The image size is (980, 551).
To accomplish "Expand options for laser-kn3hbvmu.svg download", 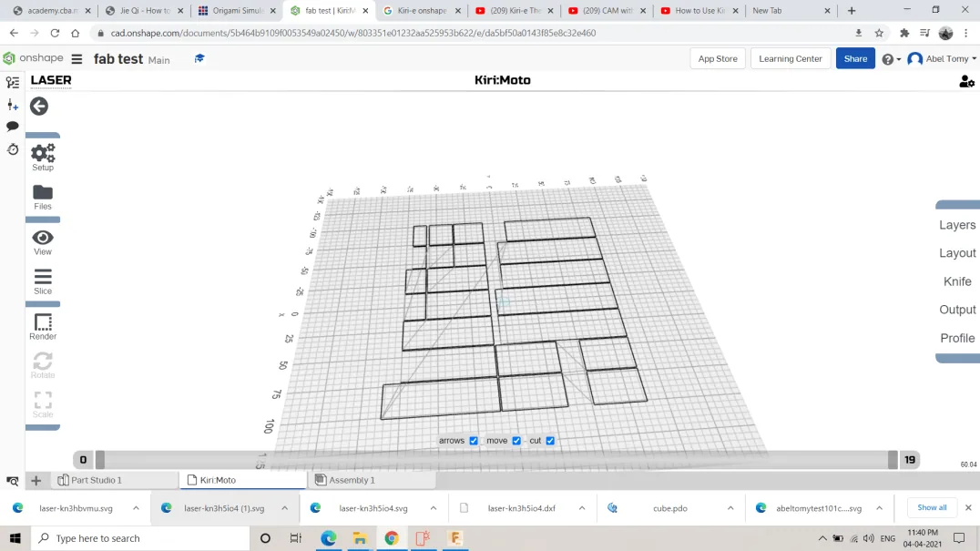I will click(136, 508).
